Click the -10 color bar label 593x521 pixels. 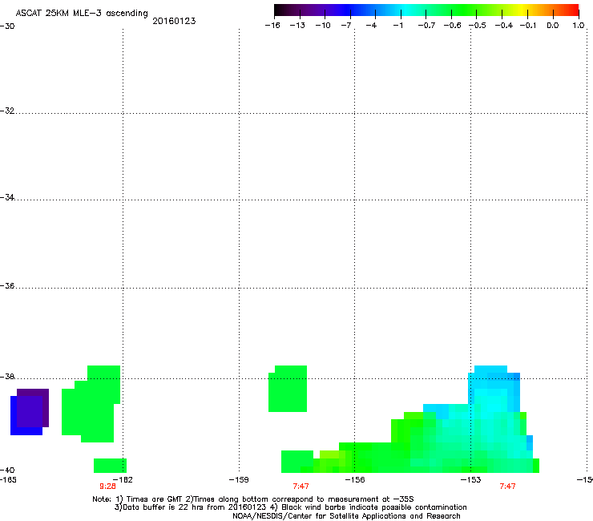(323, 26)
